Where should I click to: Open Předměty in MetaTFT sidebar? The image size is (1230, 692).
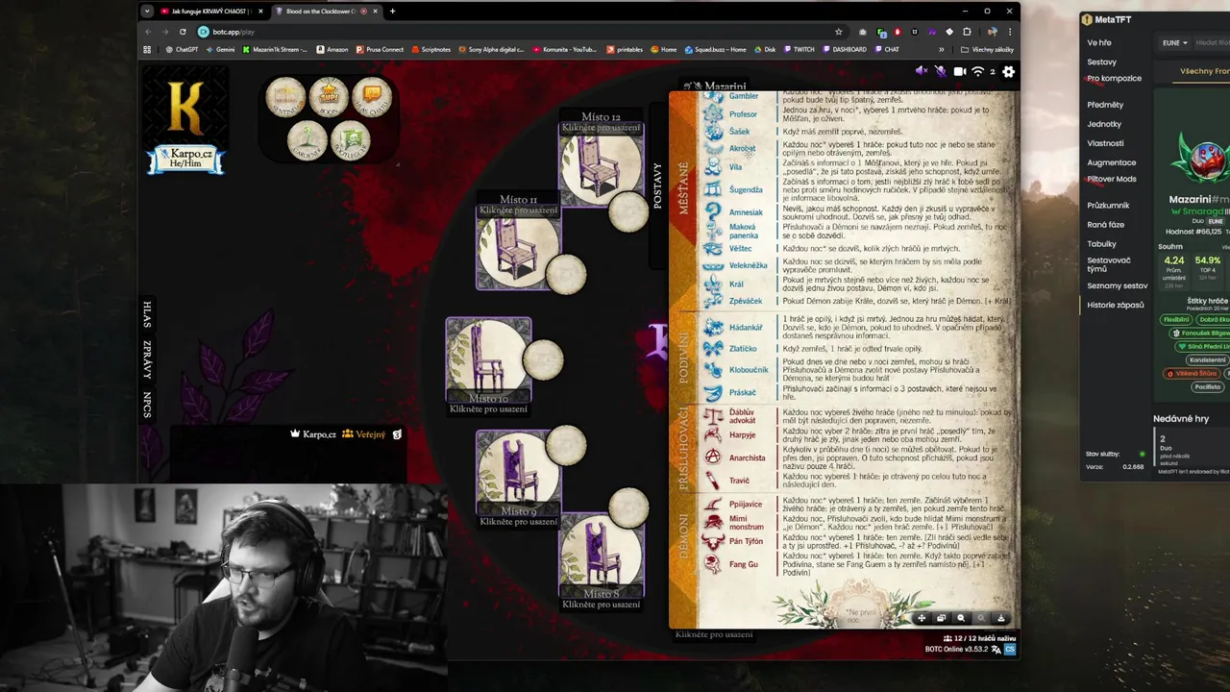click(1105, 105)
